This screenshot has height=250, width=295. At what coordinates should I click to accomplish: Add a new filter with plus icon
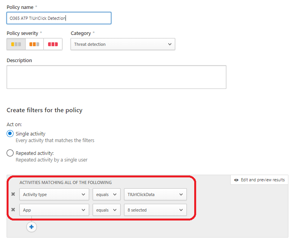click(x=31, y=227)
